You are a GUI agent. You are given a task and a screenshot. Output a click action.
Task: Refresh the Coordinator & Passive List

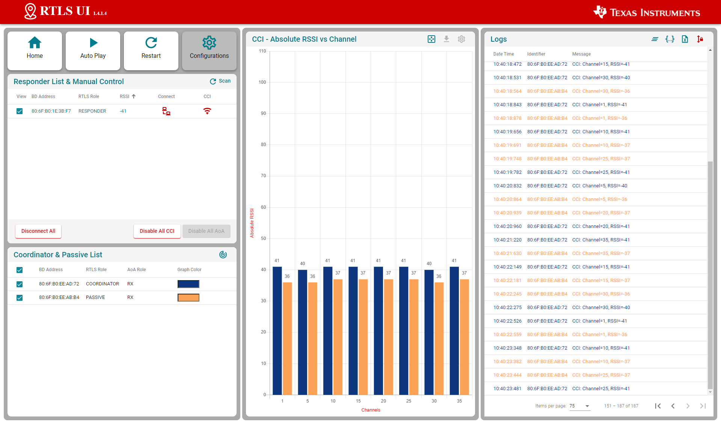(x=223, y=255)
